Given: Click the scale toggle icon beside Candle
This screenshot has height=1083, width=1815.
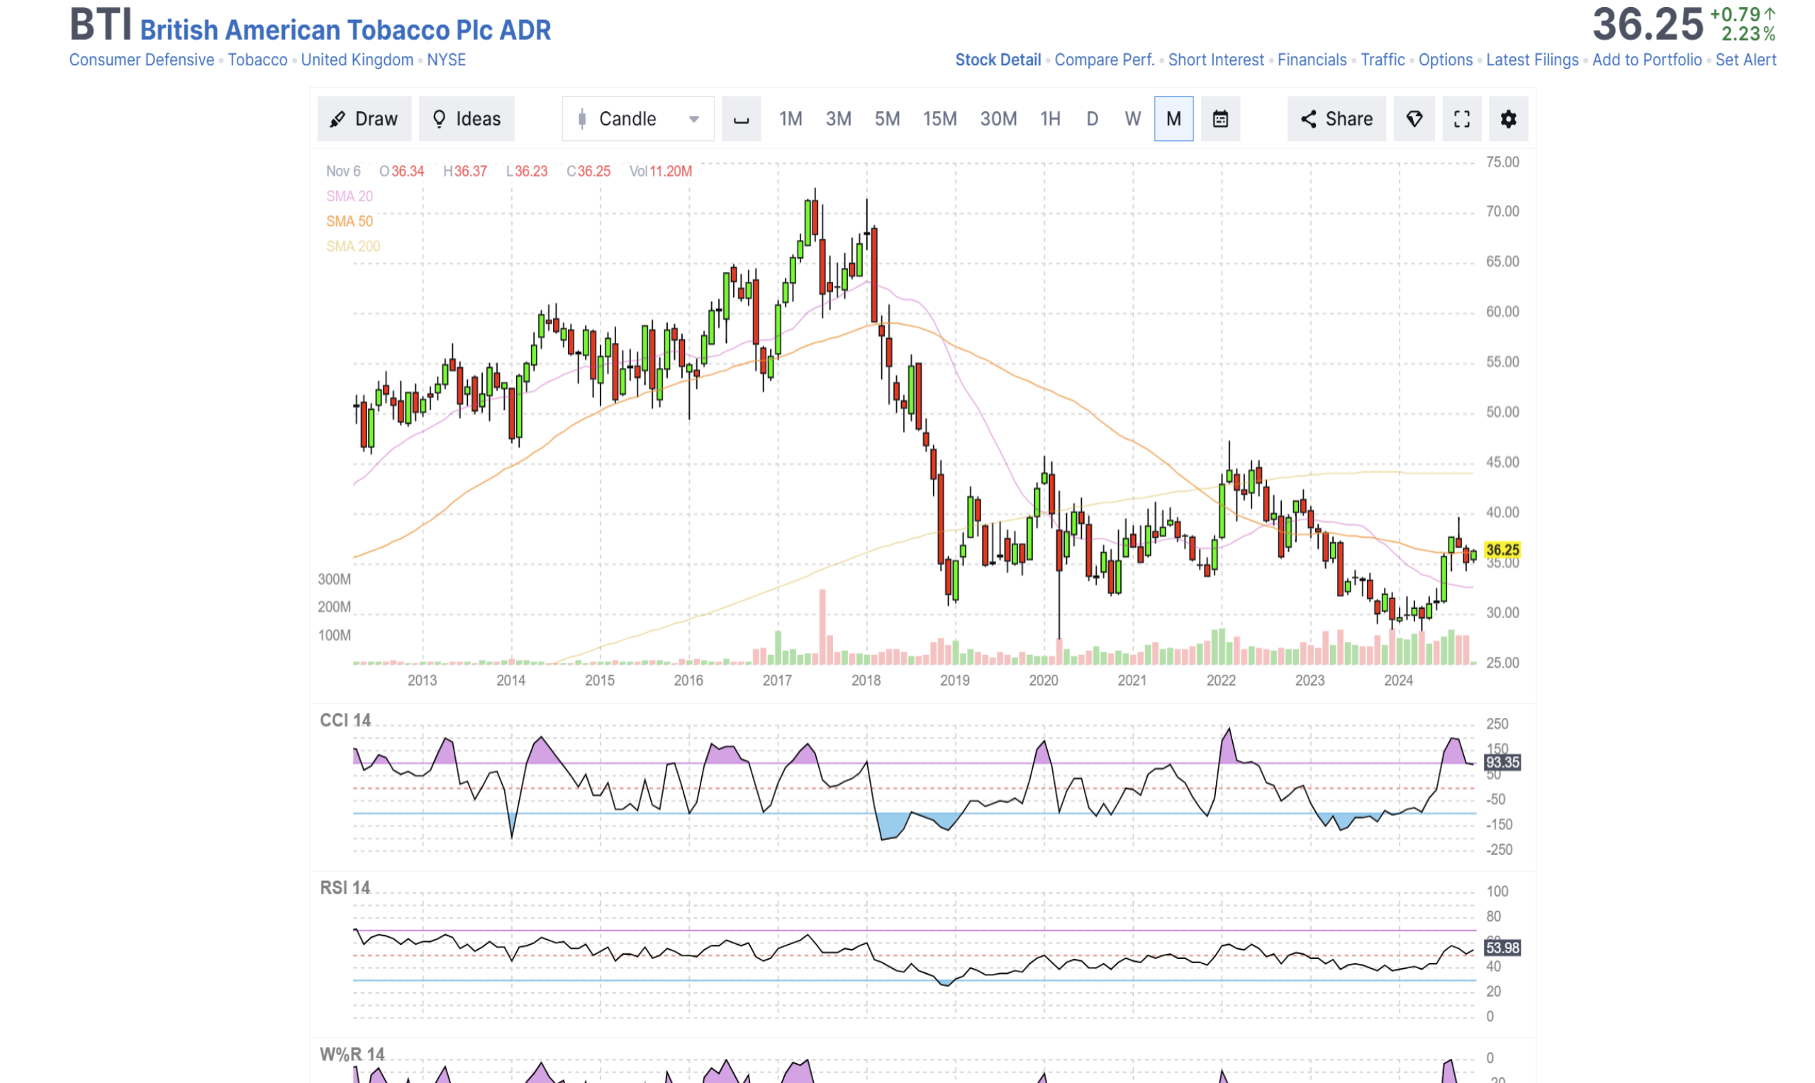Looking at the screenshot, I should click(x=742, y=119).
